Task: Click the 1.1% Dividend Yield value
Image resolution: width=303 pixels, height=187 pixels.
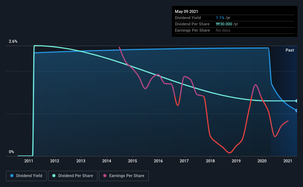Action: pos(220,18)
